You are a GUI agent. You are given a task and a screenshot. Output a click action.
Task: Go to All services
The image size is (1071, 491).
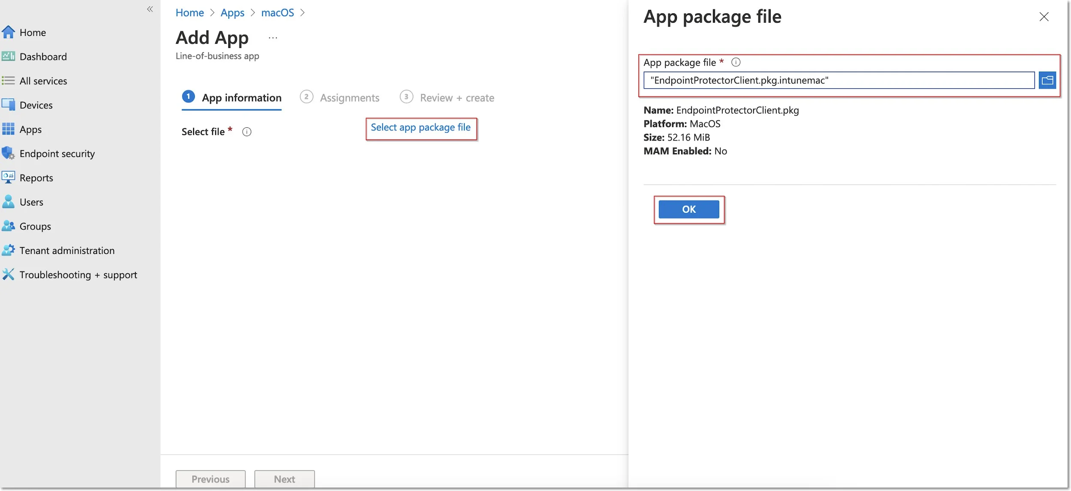(x=43, y=81)
